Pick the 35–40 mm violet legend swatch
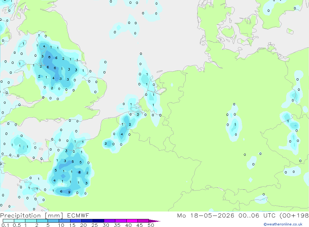The height and width of the screenshot is (227, 309). [121, 221]
